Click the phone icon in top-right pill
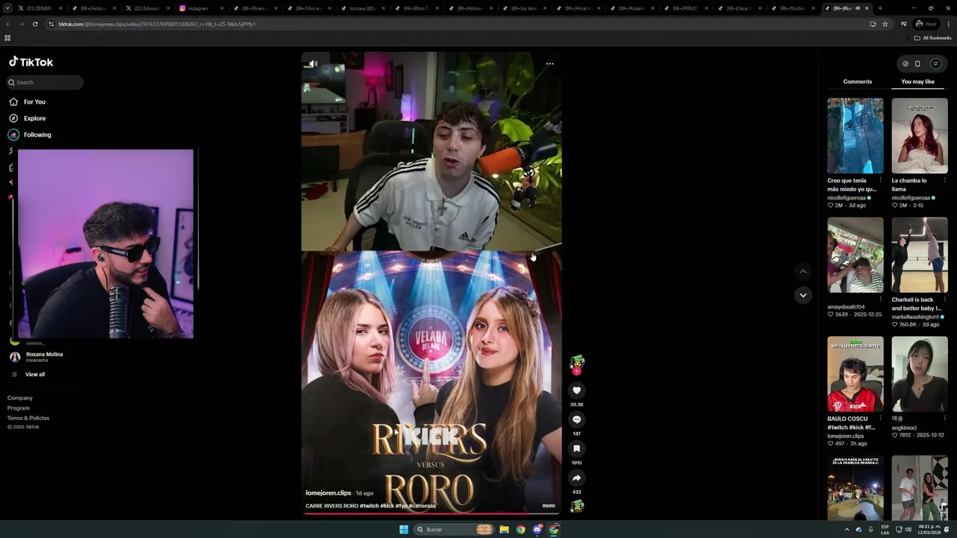 coord(917,64)
